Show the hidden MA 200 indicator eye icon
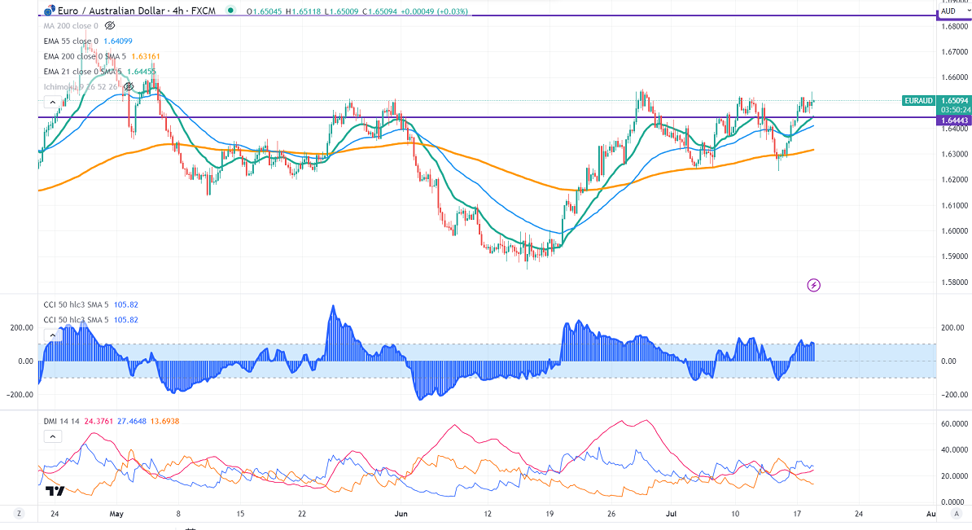This screenshot has width=972, height=530. click(110, 26)
